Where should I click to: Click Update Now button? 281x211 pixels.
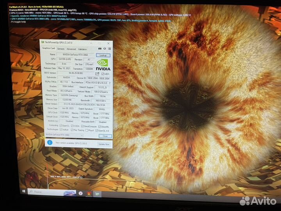[x=103, y=144]
